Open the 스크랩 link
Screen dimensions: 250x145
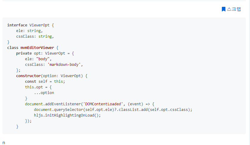pyautogui.click(x=234, y=9)
